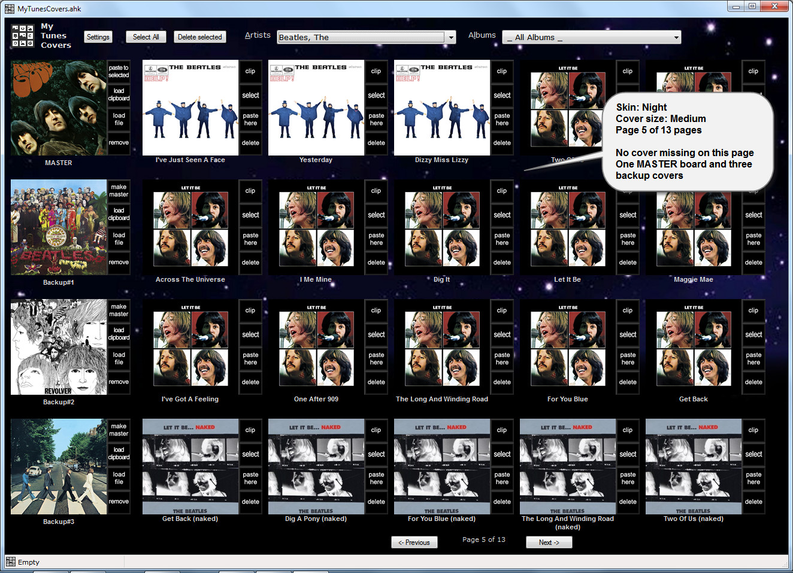Click the 'One After 909' track label
Viewport: 793px width, 573px height.
(x=316, y=399)
